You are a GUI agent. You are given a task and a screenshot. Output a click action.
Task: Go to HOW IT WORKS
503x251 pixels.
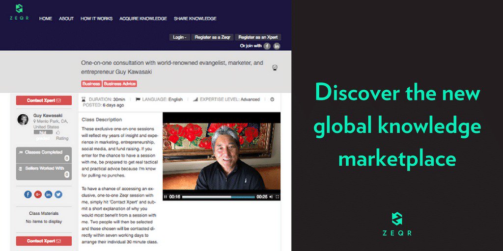(97, 19)
